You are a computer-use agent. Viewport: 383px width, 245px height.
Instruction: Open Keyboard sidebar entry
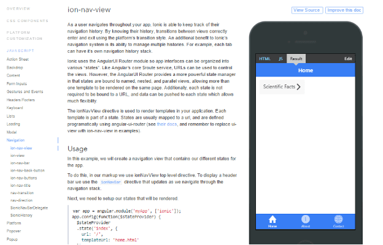coord(15,108)
